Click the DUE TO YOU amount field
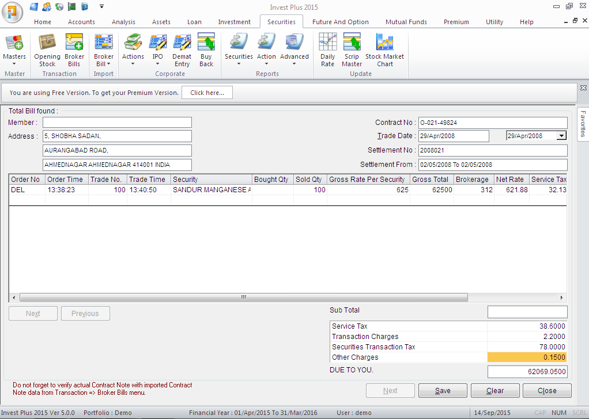Image resolution: width=589 pixels, height=419 pixels. 527,372
